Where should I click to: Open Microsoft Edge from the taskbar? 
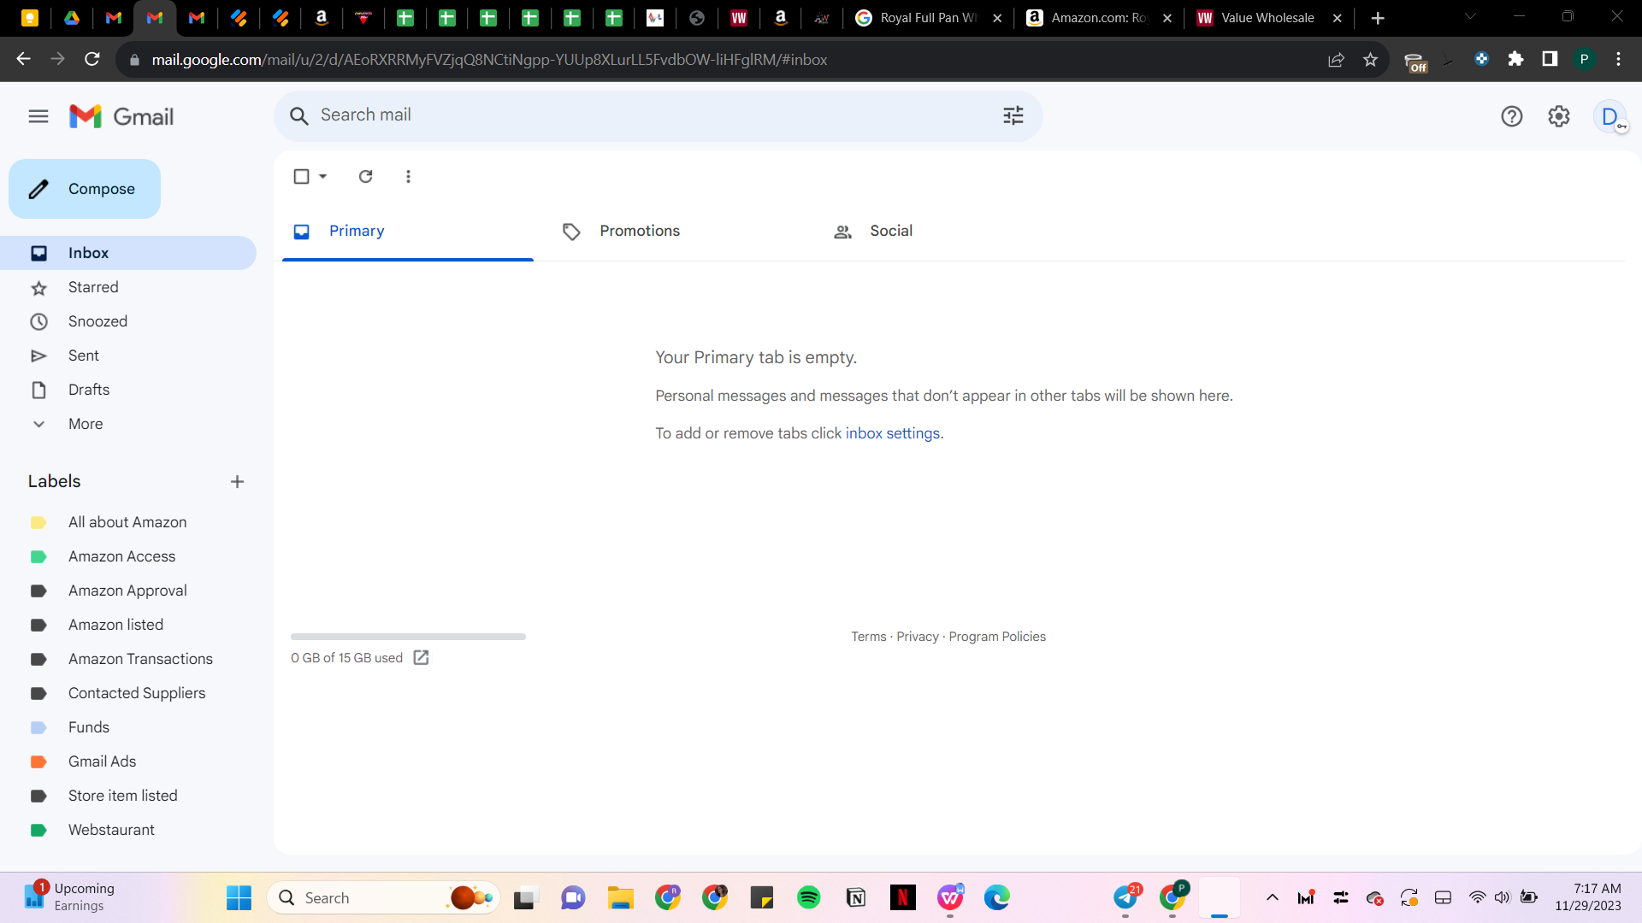click(x=996, y=897)
